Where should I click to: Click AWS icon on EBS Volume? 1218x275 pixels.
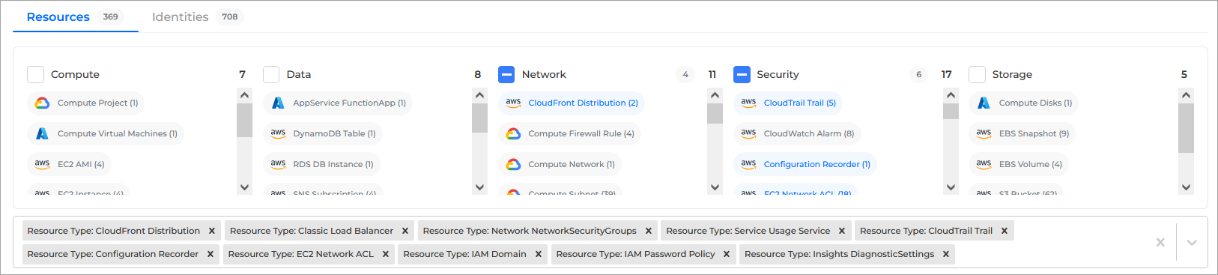coord(984,163)
